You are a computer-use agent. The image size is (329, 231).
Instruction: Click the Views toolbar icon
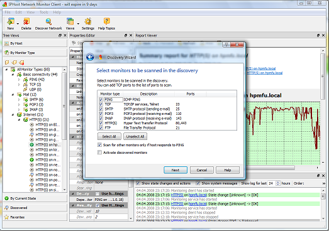pyautogui.click(x=70, y=22)
